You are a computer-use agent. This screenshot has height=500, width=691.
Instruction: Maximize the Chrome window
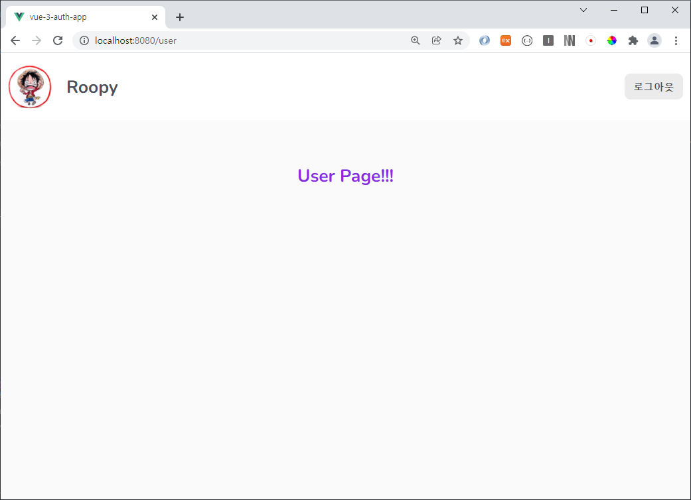click(x=645, y=10)
